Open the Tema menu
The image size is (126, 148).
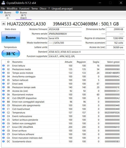coord(35,9)
